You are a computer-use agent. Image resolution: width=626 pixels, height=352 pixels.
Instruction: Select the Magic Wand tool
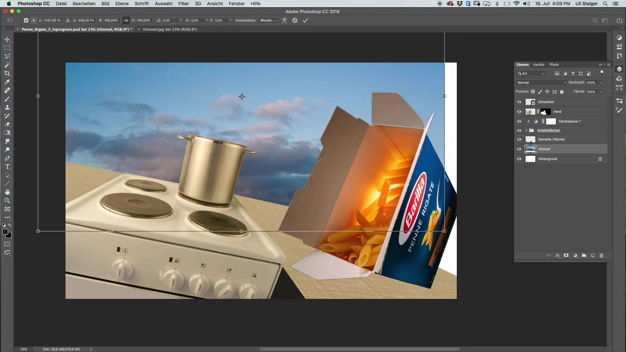7,65
